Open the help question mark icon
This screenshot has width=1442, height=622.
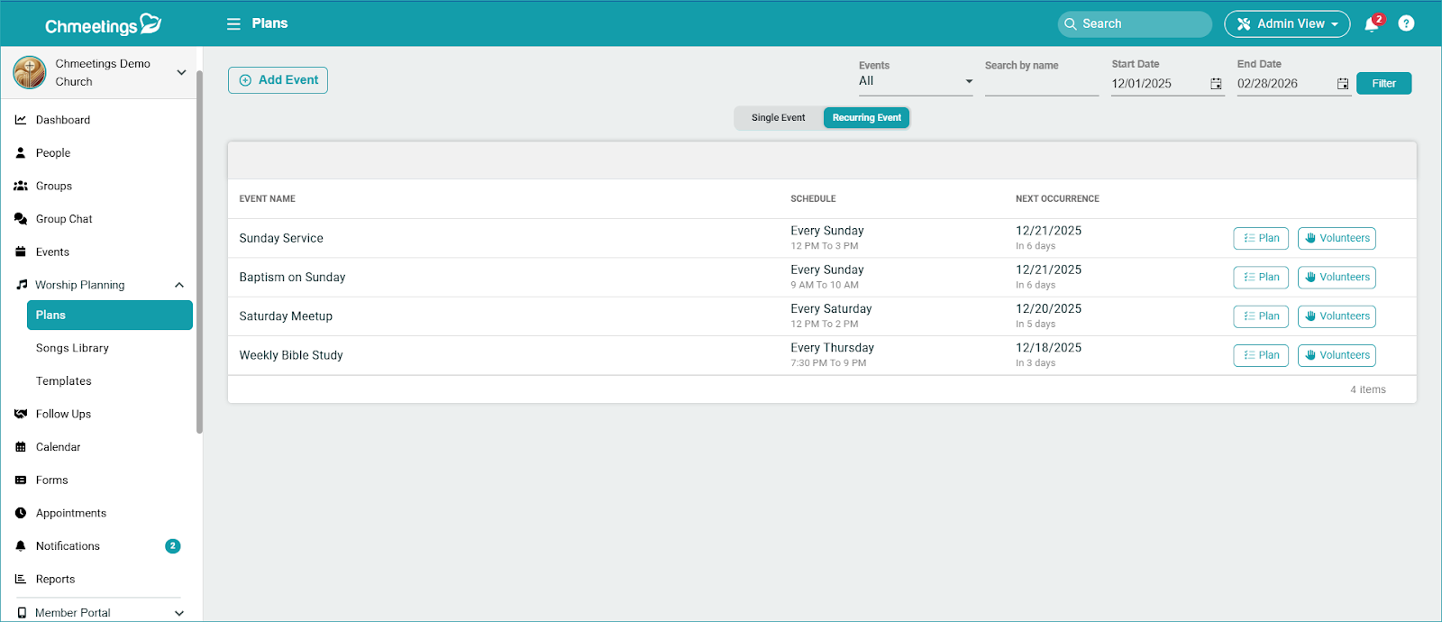(x=1406, y=23)
